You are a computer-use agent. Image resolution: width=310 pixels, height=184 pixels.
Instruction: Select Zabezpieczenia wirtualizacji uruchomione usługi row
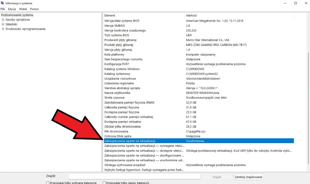[198, 160]
